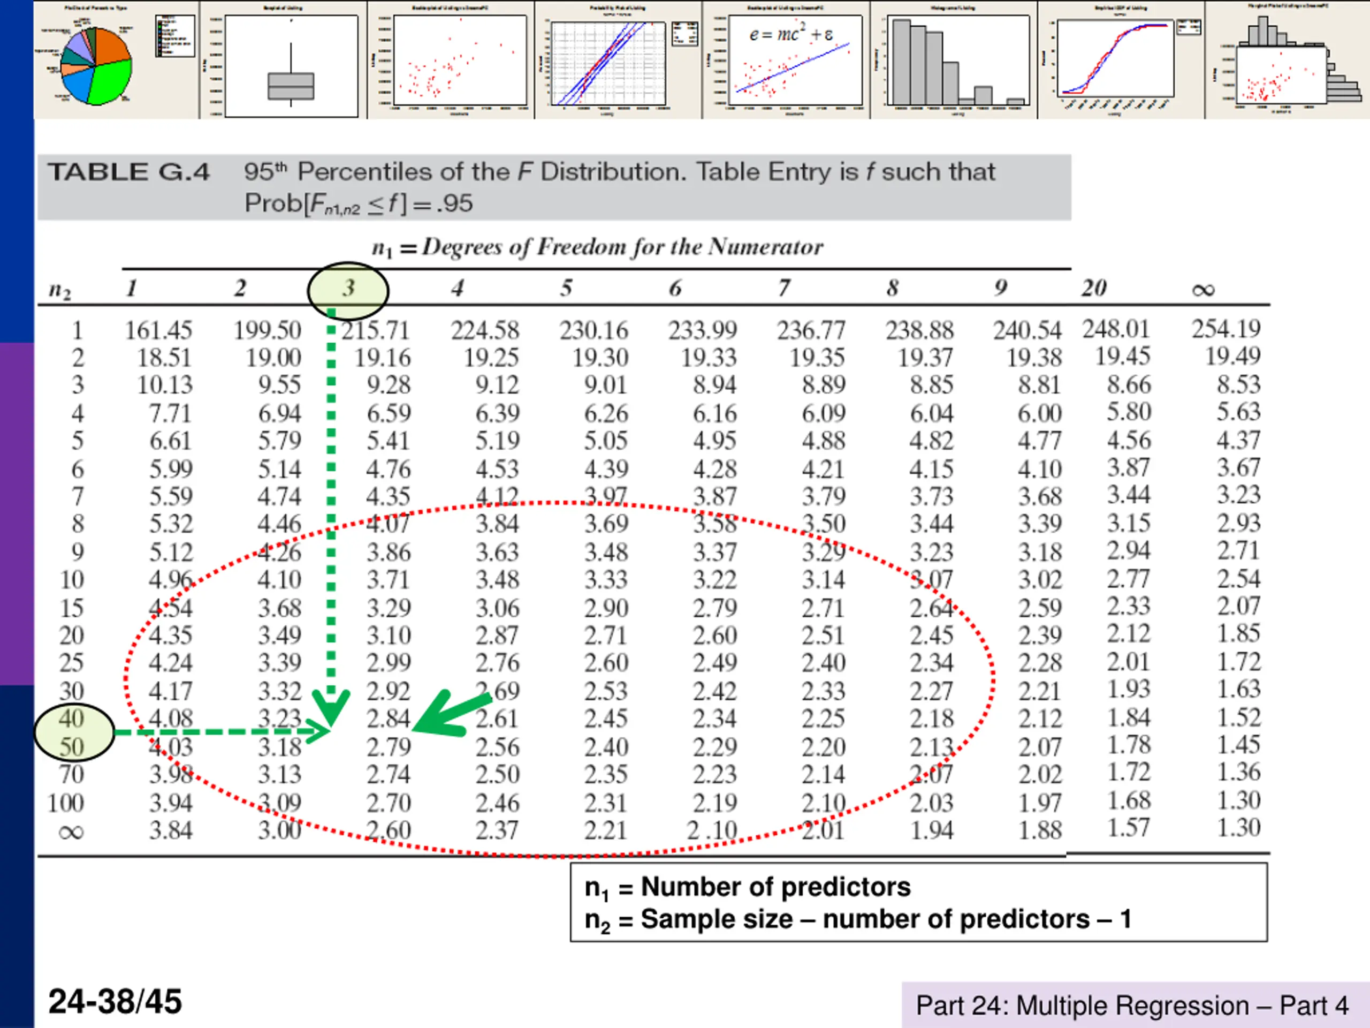The height and width of the screenshot is (1028, 1370).
Task: Click the table value 230.16
Action: (593, 330)
